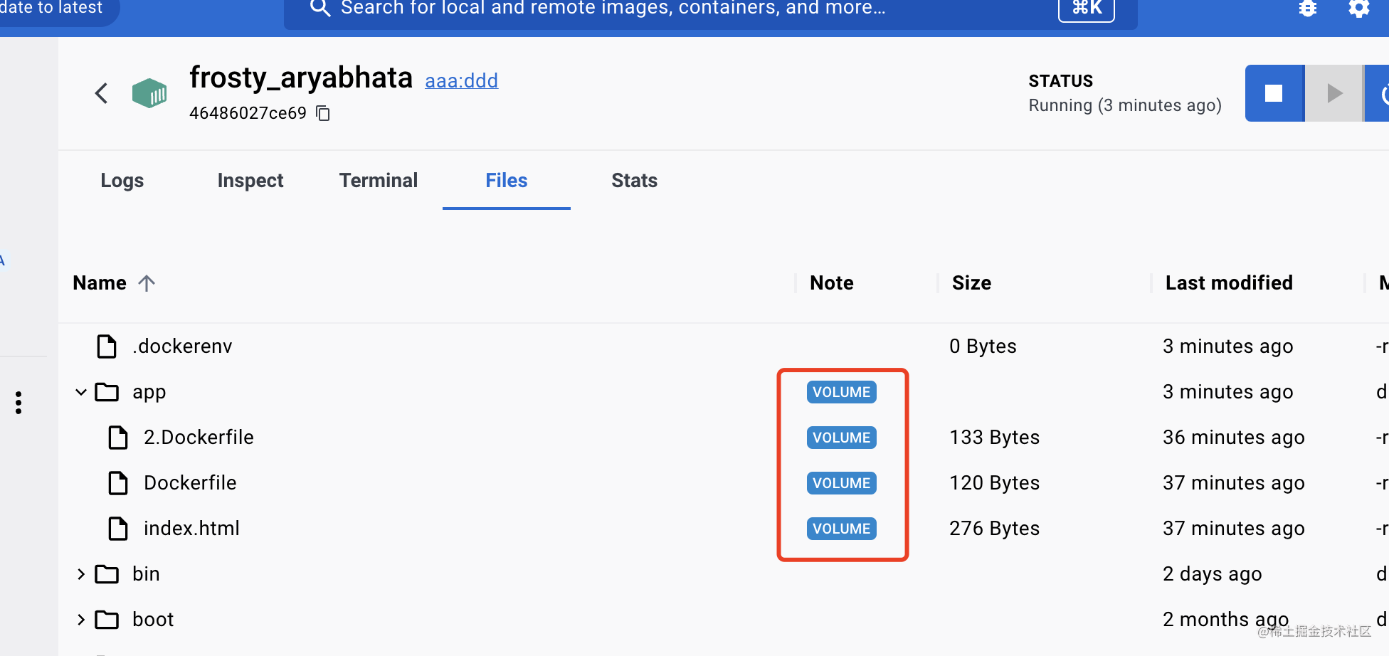
Task: Open the troubleshoot bug icon
Action: 1307,9
